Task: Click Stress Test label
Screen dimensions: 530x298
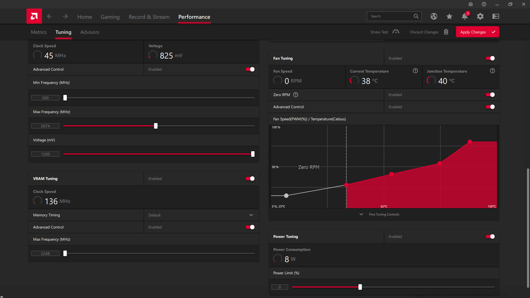Action: tap(379, 32)
